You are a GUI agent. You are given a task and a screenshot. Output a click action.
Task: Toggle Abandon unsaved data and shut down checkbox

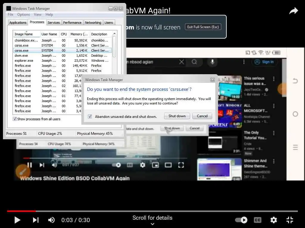tap(90, 116)
